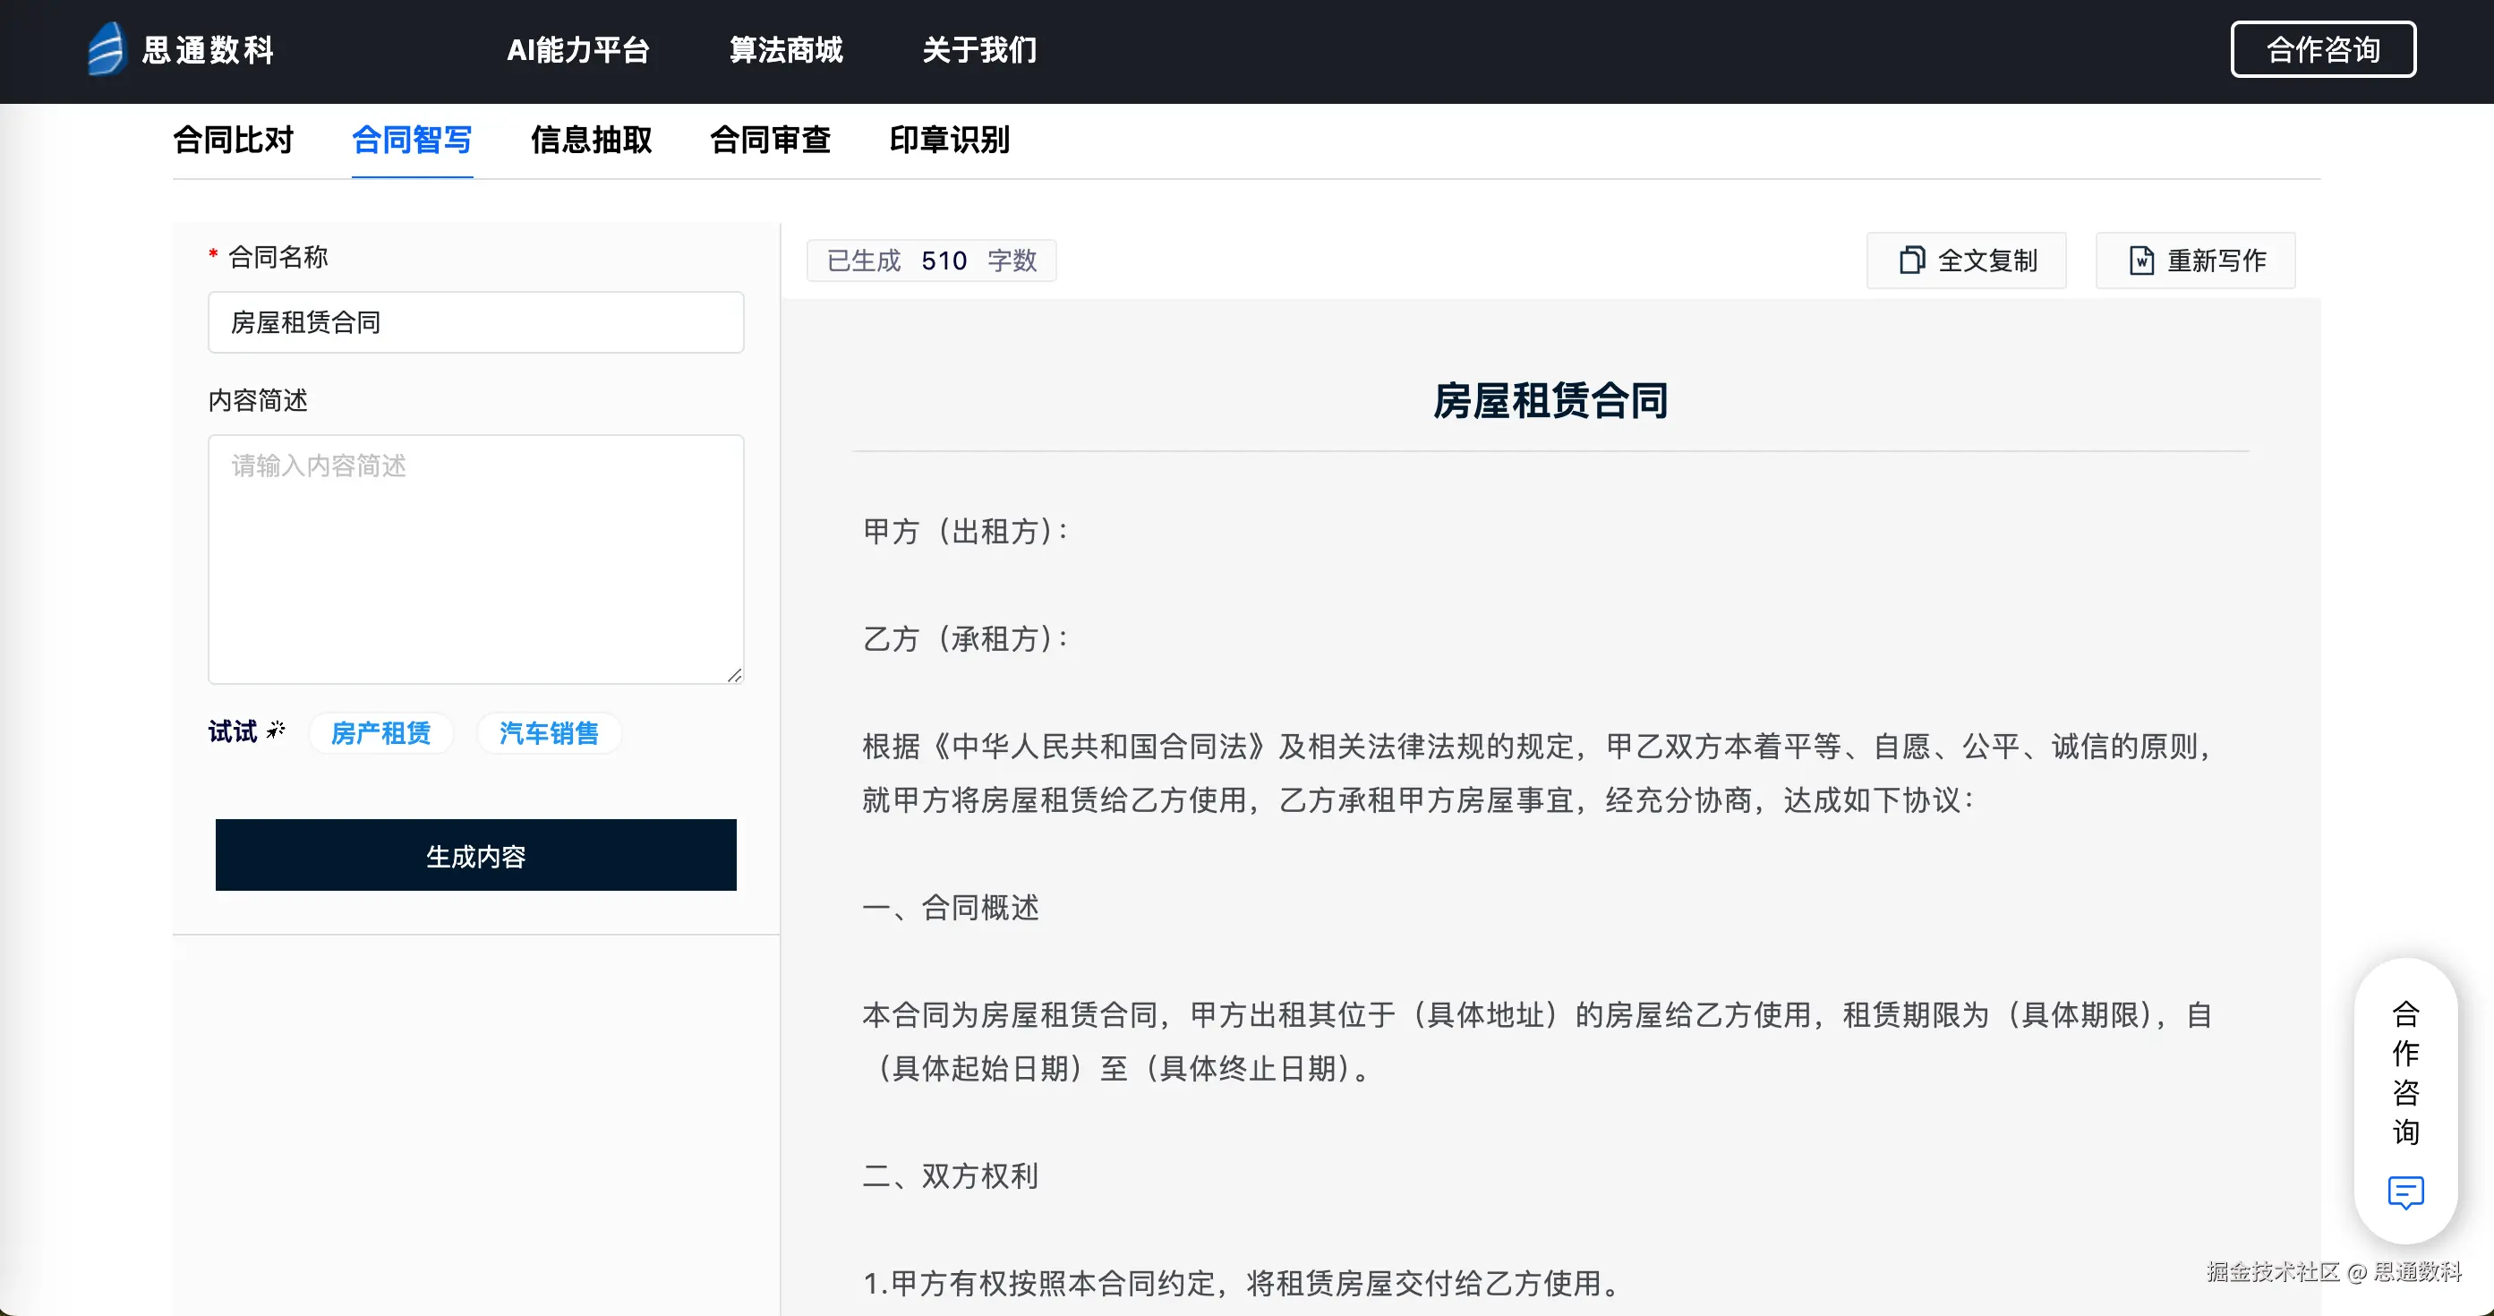Screen dimensions: 2494x1316
Task: Go to 关于我们 page
Action: pos(978,50)
